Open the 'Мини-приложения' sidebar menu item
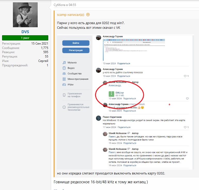 click(78, 79)
